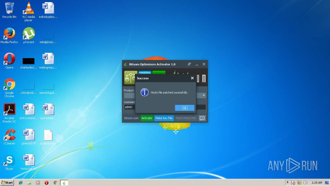The height and width of the screenshot is (186, 330).
Task: Select the htmlcross.rtf document
Action: click(29, 162)
